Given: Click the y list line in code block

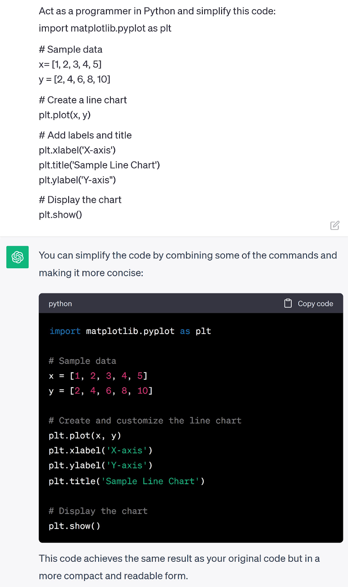Looking at the screenshot, I should (x=100, y=391).
